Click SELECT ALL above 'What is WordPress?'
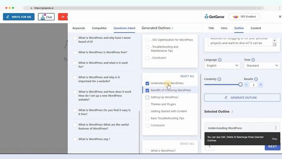Image resolution: width=282 pixels, height=159 pixels. pyautogui.click(x=187, y=144)
